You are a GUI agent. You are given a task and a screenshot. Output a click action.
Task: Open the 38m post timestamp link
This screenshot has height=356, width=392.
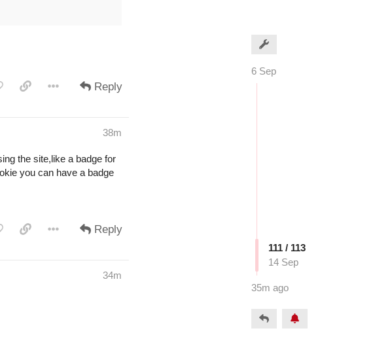(112, 133)
